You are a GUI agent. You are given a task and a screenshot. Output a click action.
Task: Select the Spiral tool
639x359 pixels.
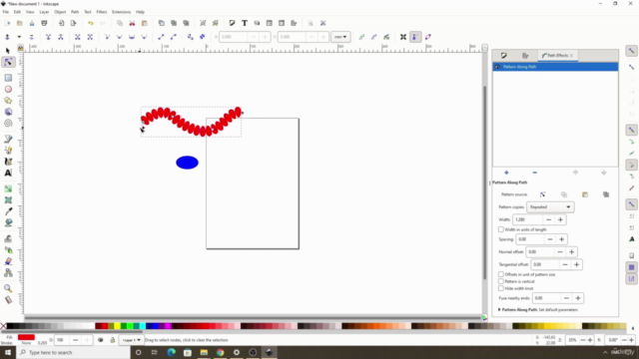pos(8,124)
